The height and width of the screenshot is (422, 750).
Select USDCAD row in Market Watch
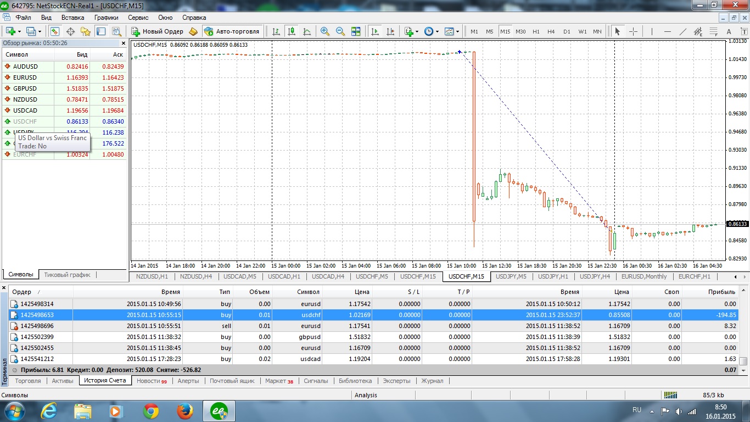(64, 110)
